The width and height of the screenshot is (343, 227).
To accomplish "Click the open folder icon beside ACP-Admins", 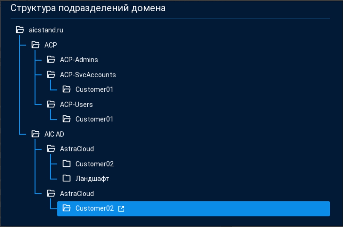I will 51,60.
